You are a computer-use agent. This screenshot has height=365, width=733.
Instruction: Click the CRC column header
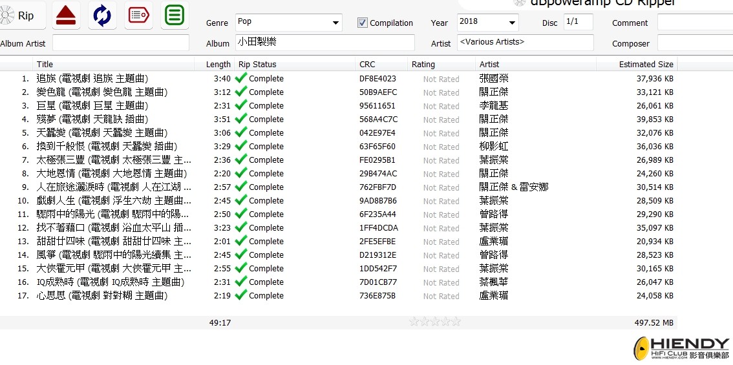(367, 64)
